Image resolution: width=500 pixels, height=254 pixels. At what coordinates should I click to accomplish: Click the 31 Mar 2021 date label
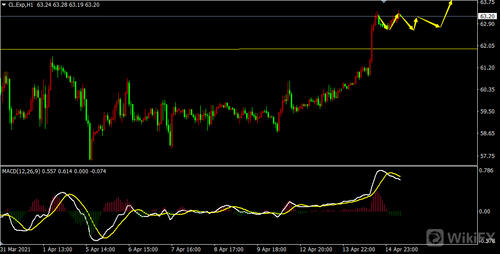tap(16, 250)
